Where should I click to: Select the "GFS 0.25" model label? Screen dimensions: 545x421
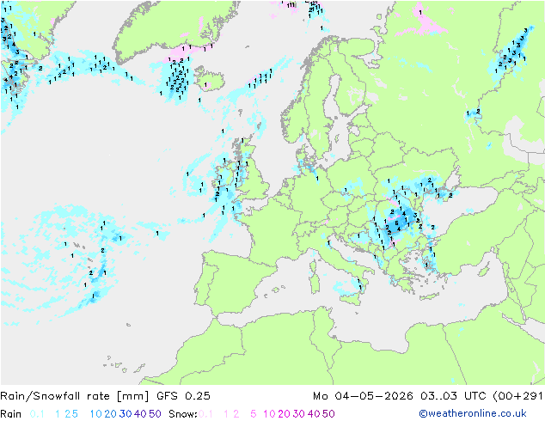click(x=183, y=396)
